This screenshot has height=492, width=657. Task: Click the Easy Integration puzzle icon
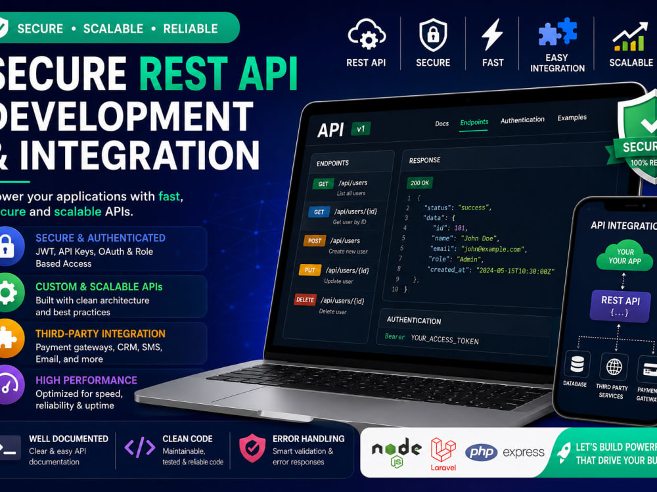pyautogui.click(x=557, y=32)
